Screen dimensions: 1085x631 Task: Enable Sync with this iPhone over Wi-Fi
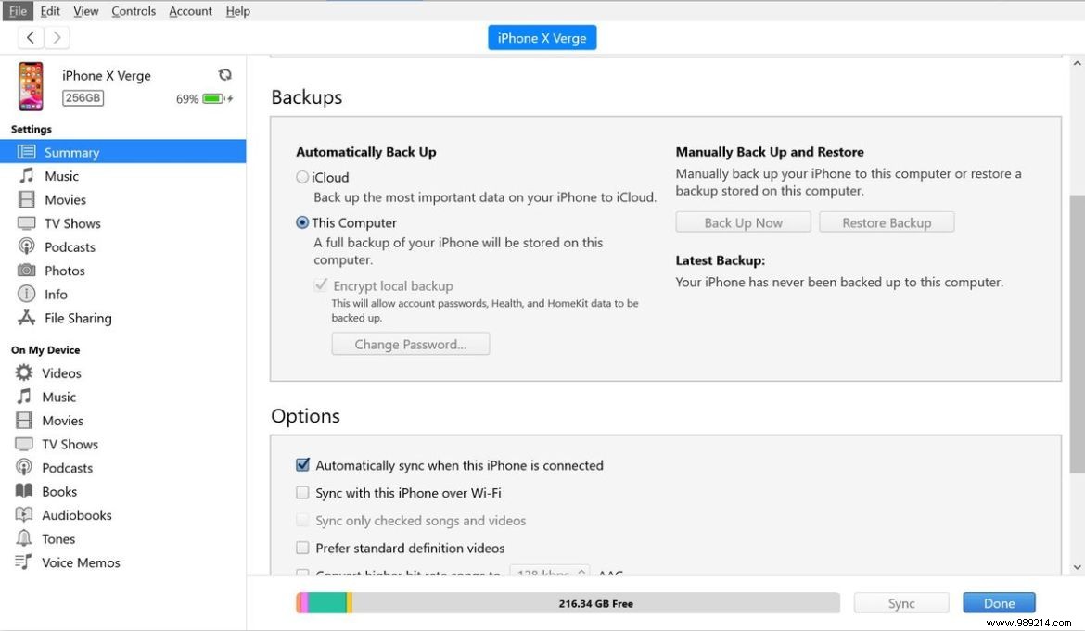302,492
